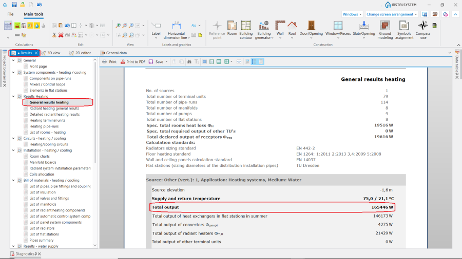Image resolution: width=462 pixels, height=259 pixels.
Task: Click the Room tool in Construction
Action: coord(232,29)
